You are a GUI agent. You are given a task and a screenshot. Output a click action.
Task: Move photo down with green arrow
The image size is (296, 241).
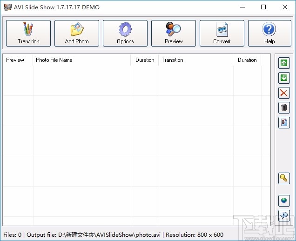pyautogui.click(x=284, y=78)
